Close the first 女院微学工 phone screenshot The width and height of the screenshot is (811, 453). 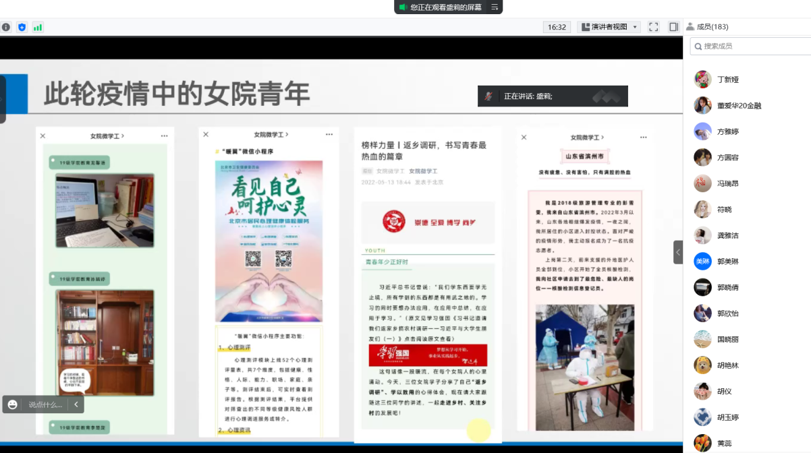point(43,135)
